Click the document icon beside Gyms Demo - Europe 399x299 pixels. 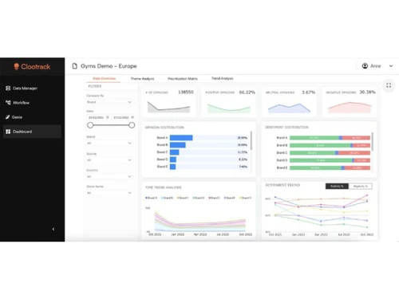point(75,66)
